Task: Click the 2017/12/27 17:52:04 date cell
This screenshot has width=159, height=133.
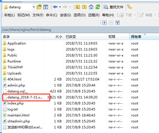Action: point(82,79)
